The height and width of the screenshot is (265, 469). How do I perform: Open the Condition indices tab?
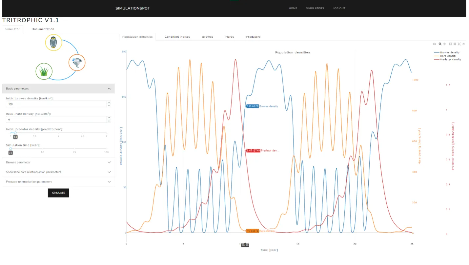click(x=177, y=37)
